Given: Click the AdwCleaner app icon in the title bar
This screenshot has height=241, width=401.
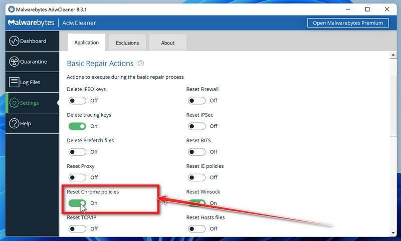Looking at the screenshot, I should click(11, 10).
